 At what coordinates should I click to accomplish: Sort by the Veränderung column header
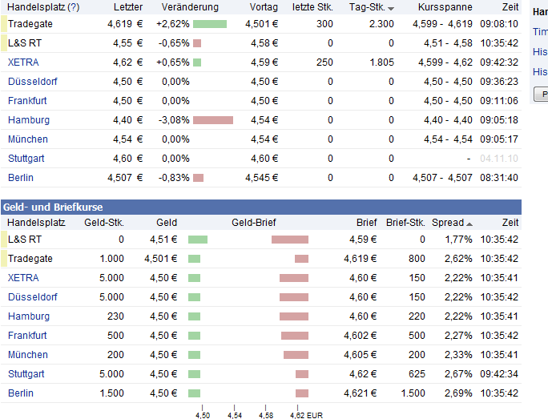[190, 7]
